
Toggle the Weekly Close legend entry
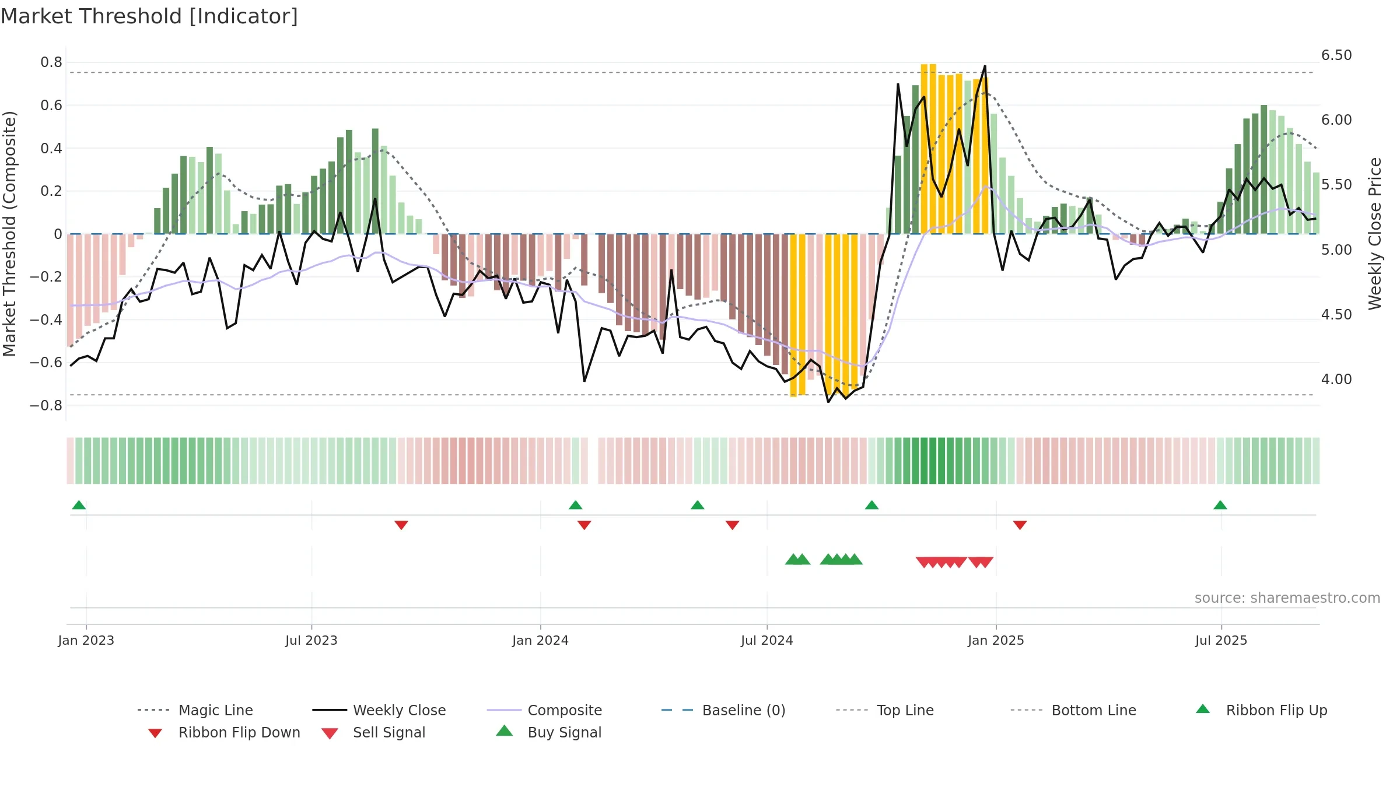click(x=379, y=710)
